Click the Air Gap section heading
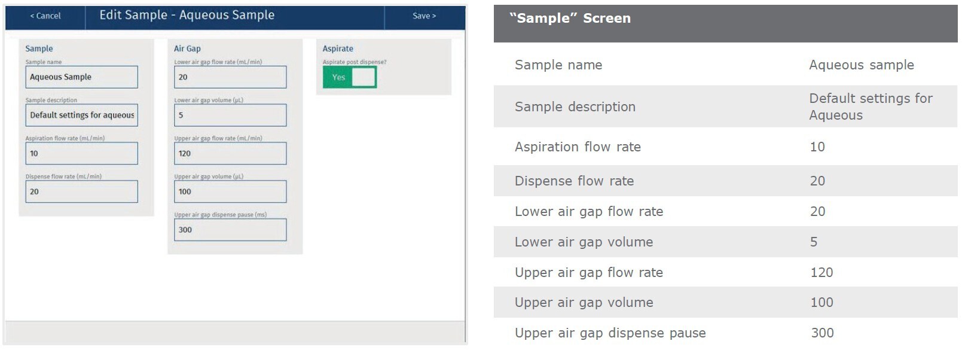Viewport: 962px width, 350px height. tap(187, 48)
